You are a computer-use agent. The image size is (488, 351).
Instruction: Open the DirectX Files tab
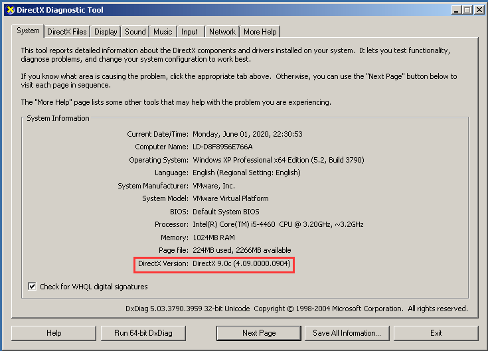[x=67, y=32]
